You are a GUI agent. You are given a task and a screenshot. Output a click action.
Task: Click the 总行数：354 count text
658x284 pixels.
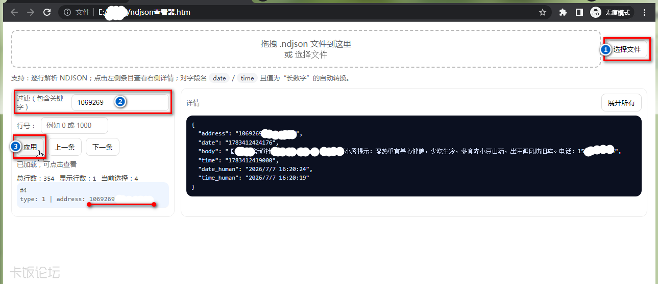(35, 179)
